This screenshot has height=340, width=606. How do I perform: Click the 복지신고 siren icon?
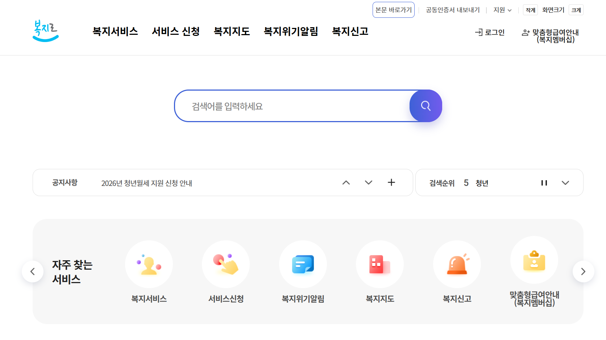click(457, 264)
